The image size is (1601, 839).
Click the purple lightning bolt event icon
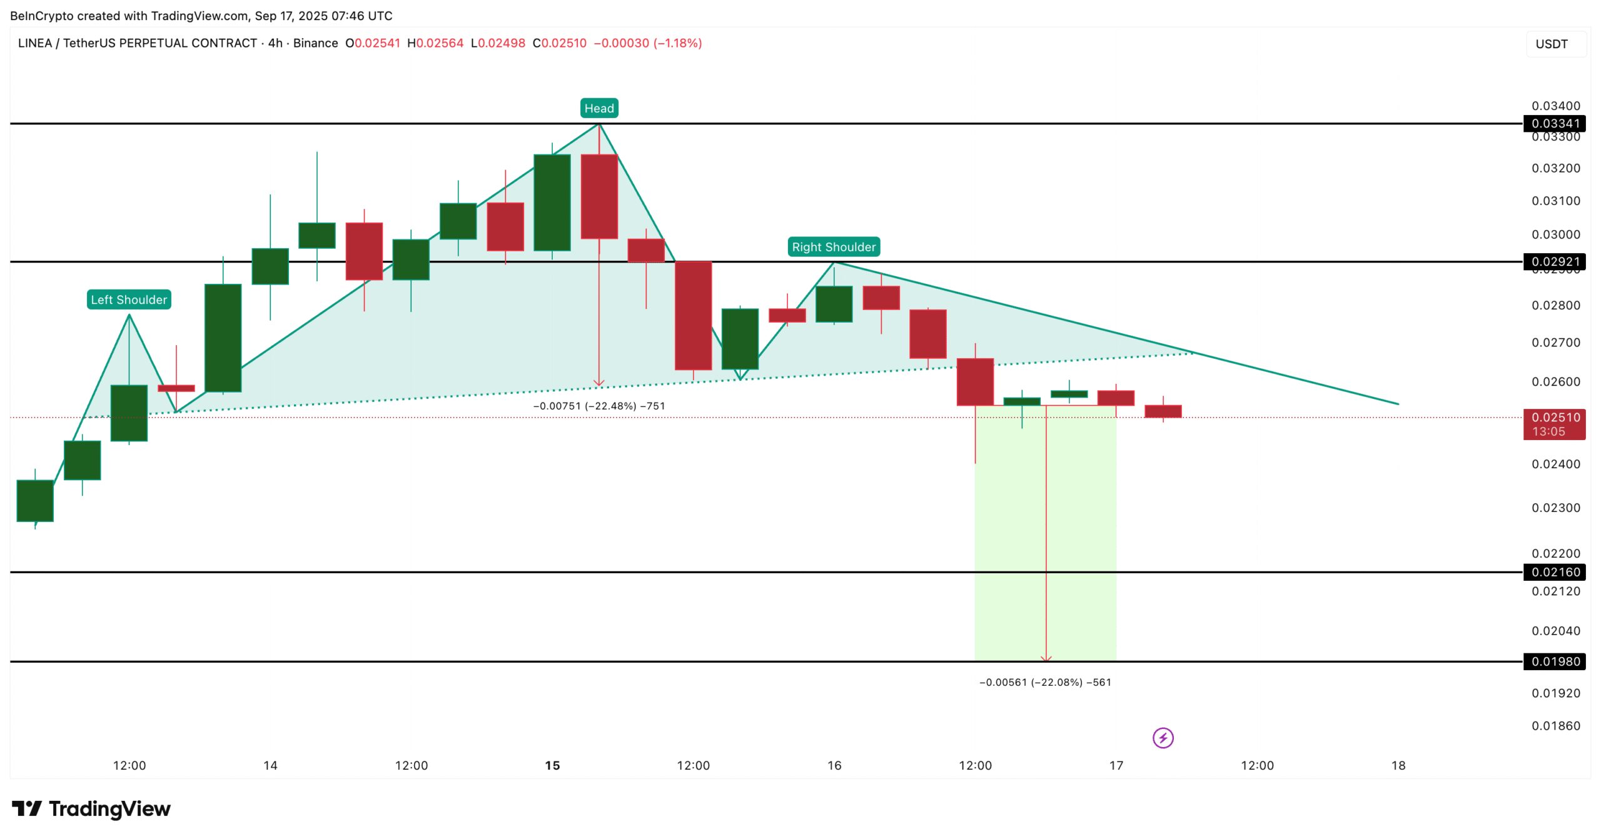[1163, 738]
